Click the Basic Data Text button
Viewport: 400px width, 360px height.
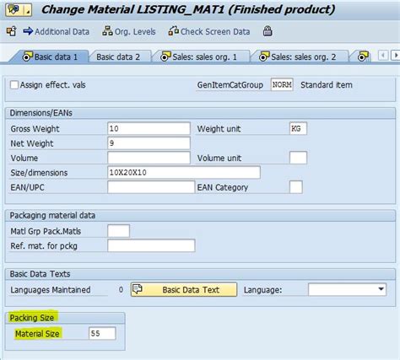[184, 290]
